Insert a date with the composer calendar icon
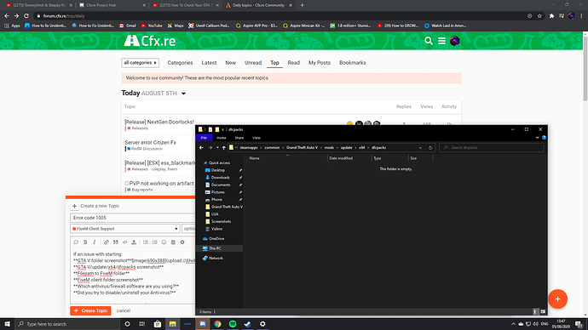This screenshot has width=588, height=330. pos(173,242)
